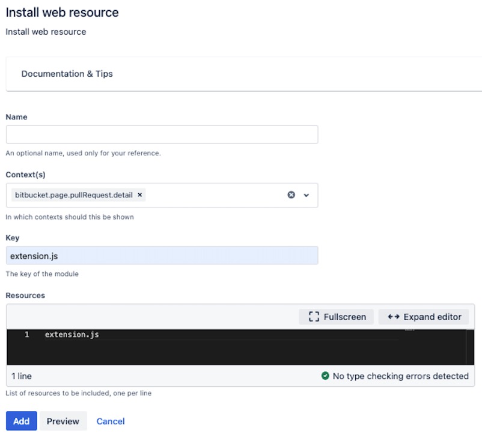Expand the Documentation & Tips section
482x436 pixels.
[x=67, y=74]
